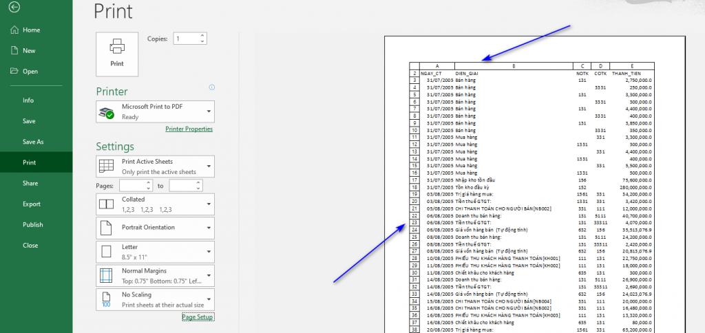Click the Copies number field

[x=186, y=39]
